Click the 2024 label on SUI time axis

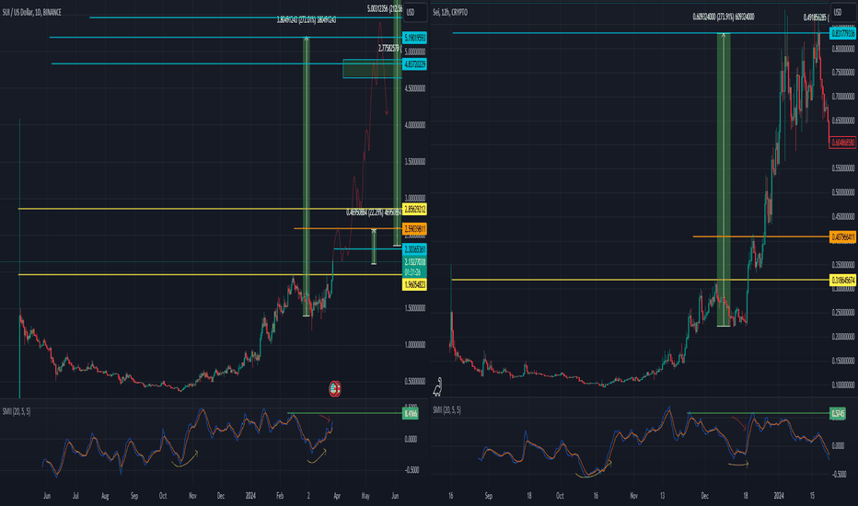click(x=250, y=496)
